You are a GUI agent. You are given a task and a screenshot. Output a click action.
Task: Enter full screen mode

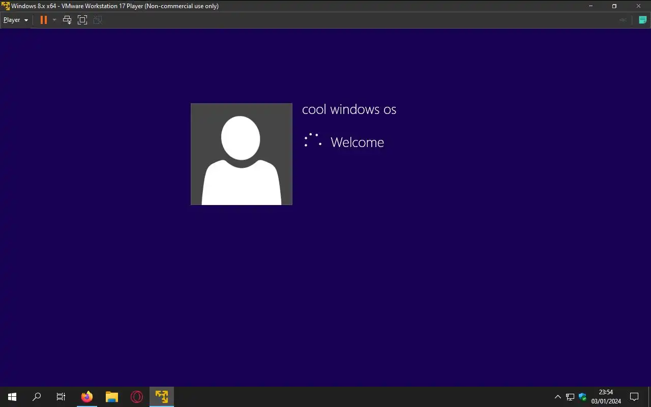[x=82, y=20]
